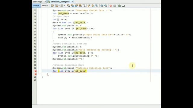This screenshot has width=193, height=108.
Task: Click Find Next Occurrence icon
Action: point(76,6)
